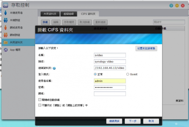Focus the 密碼 password field
This screenshot has width=189, height=127.
click(110, 87)
